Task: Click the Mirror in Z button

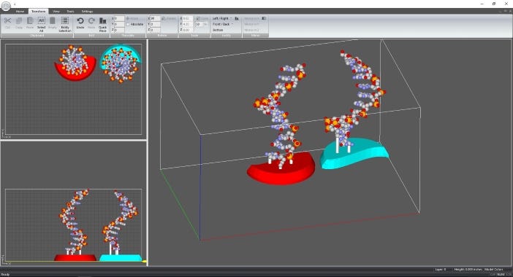Action: pyautogui.click(x=251, y=30)
